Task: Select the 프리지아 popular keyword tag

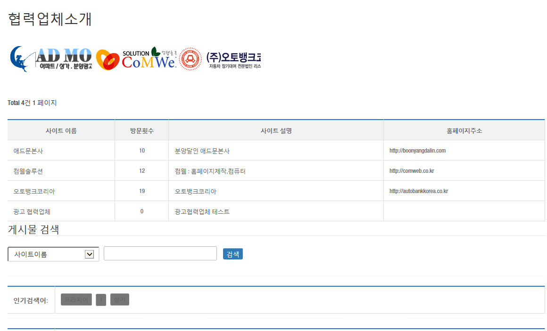Action: coord(76,300)
